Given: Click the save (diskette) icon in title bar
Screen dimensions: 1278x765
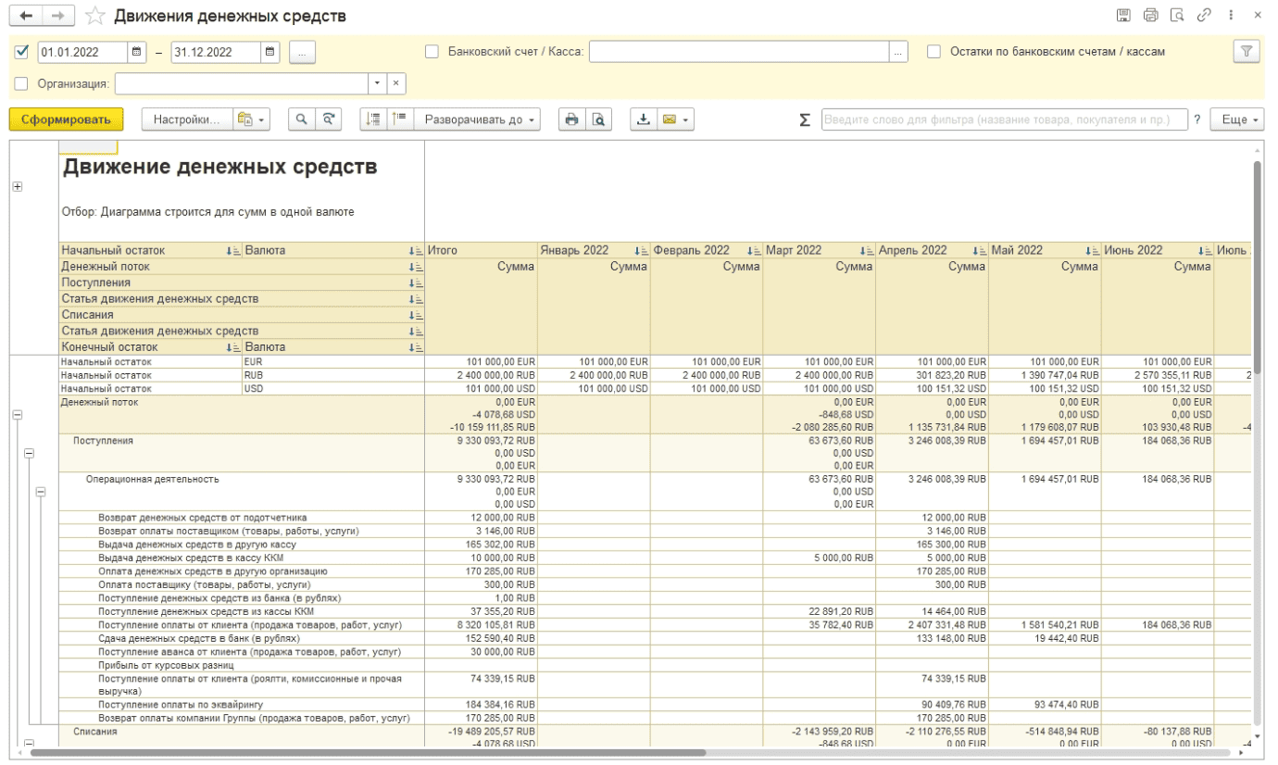Looking at the screenshot, I should point(1123,16).
